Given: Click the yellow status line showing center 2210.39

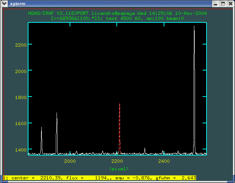Looking at the screenshot, I should 99,178.
